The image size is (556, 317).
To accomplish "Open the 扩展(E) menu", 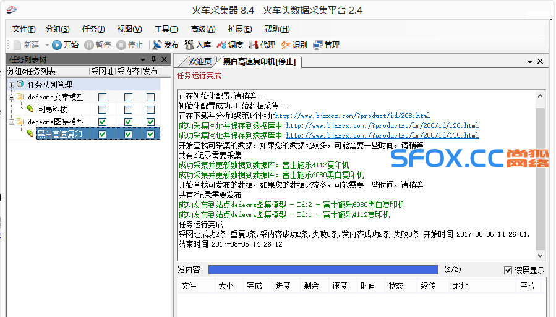I will tap(240, 29).
